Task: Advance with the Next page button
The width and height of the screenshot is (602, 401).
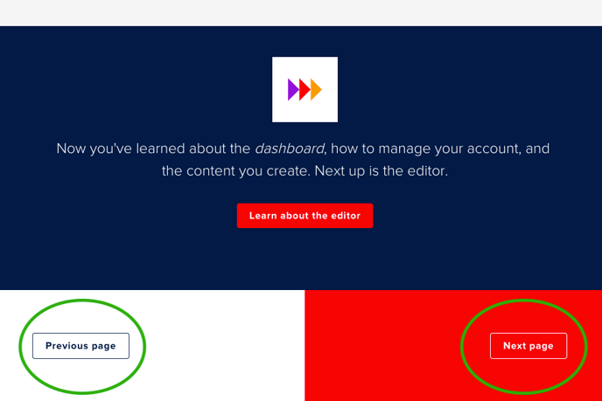Action: 528,346
